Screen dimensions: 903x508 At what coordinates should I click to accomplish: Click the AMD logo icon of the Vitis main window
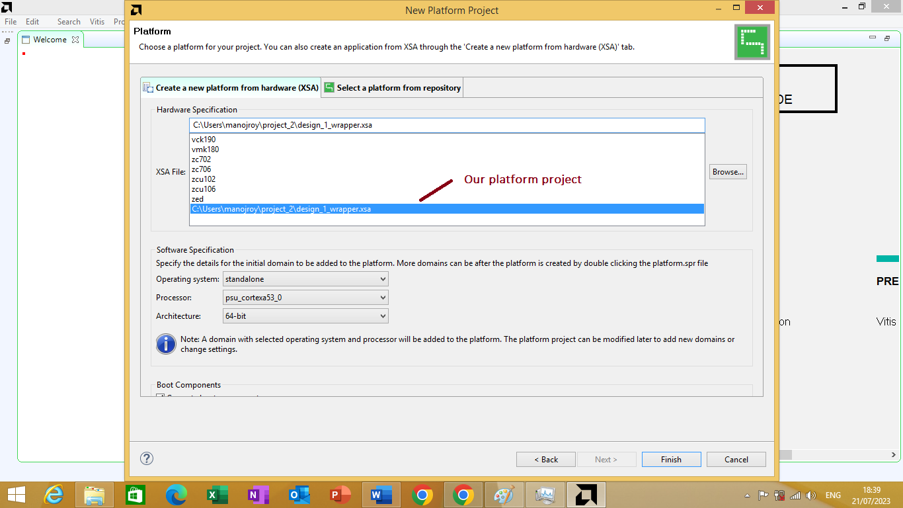7,7
